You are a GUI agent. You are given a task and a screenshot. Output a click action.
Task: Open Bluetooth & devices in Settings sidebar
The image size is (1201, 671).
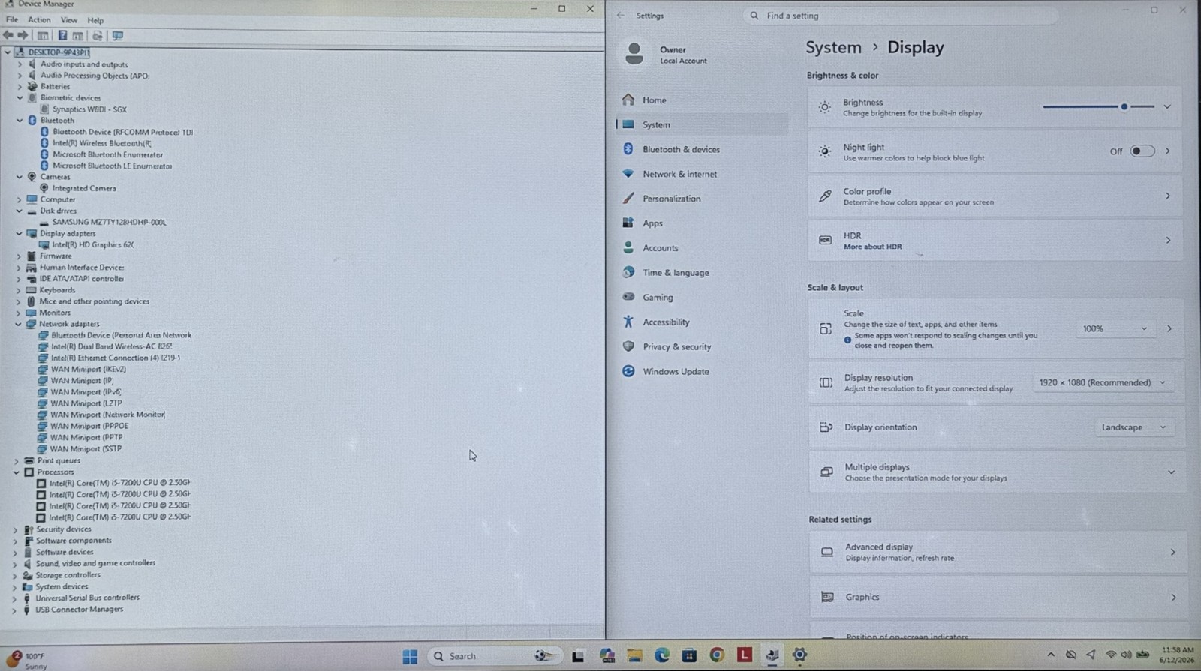tap(702, 149)
